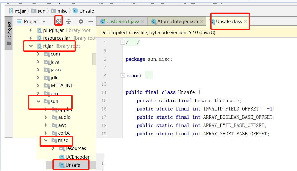Select the UCEncoder class in tree
The width and height of the screenshot is (297, 171).
pyautogui.click(x=77, y=157)
